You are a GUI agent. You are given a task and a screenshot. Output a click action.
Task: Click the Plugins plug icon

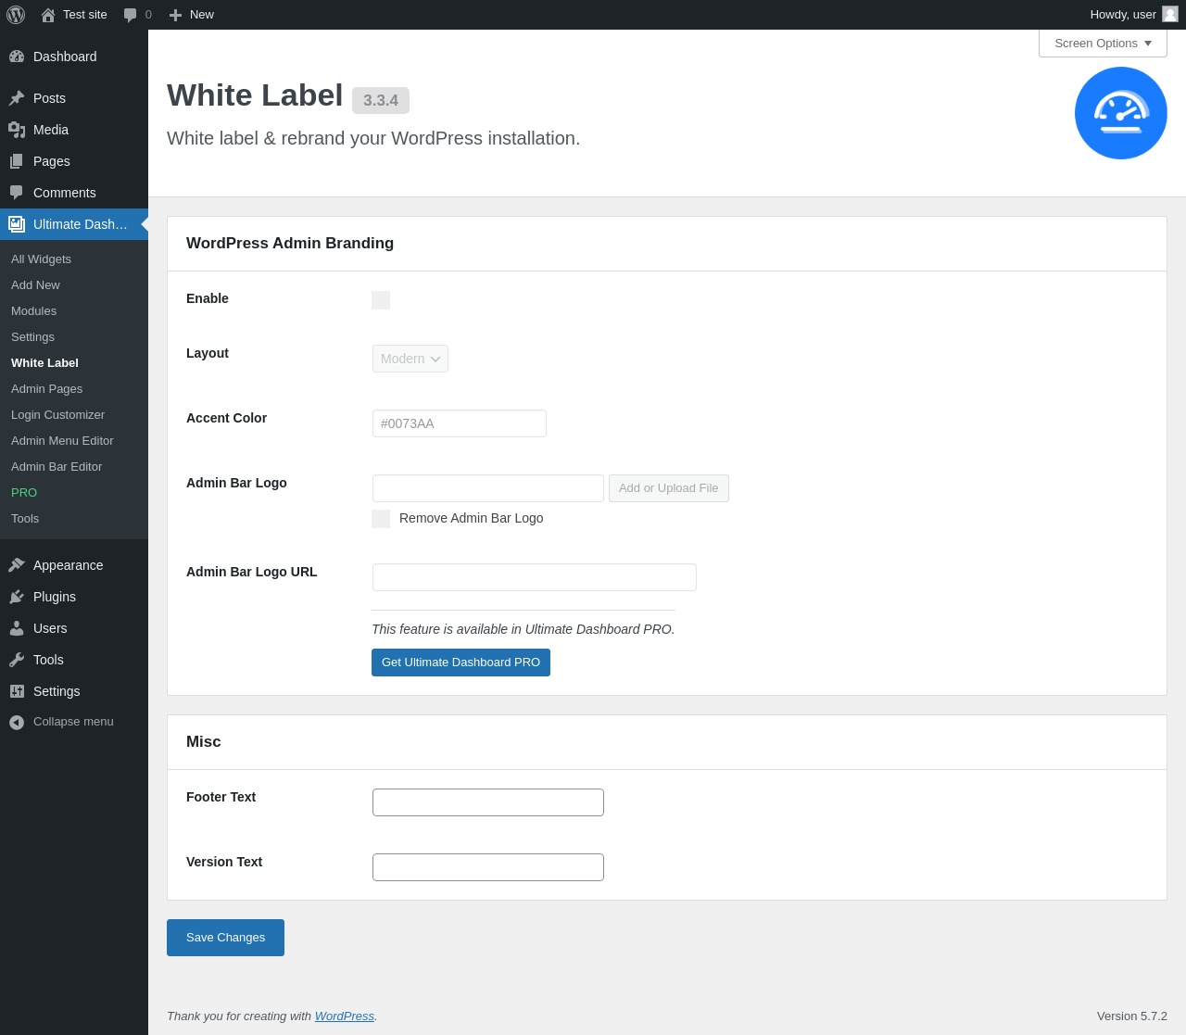pyautogui.click(x=17, y=597)
